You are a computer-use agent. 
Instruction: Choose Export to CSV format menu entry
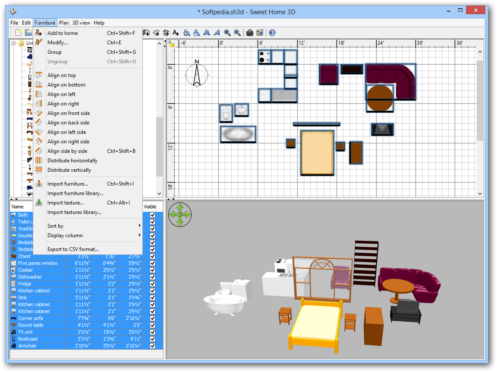click(88, 249)
